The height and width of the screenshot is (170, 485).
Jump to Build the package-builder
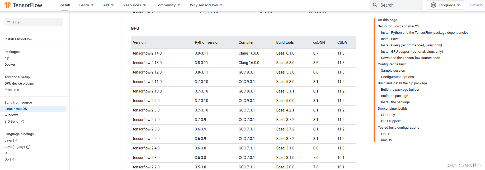tap(400, 90)
